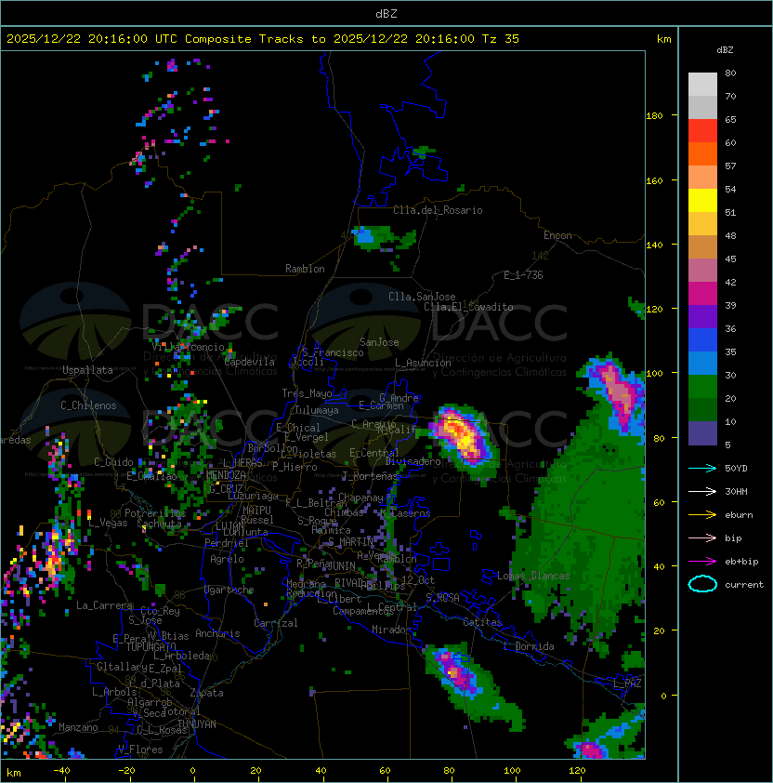This screenshot has height=783, width=773.
Task: Select the slate 5-10 dBZ swatch
Action: pos(702,433)
